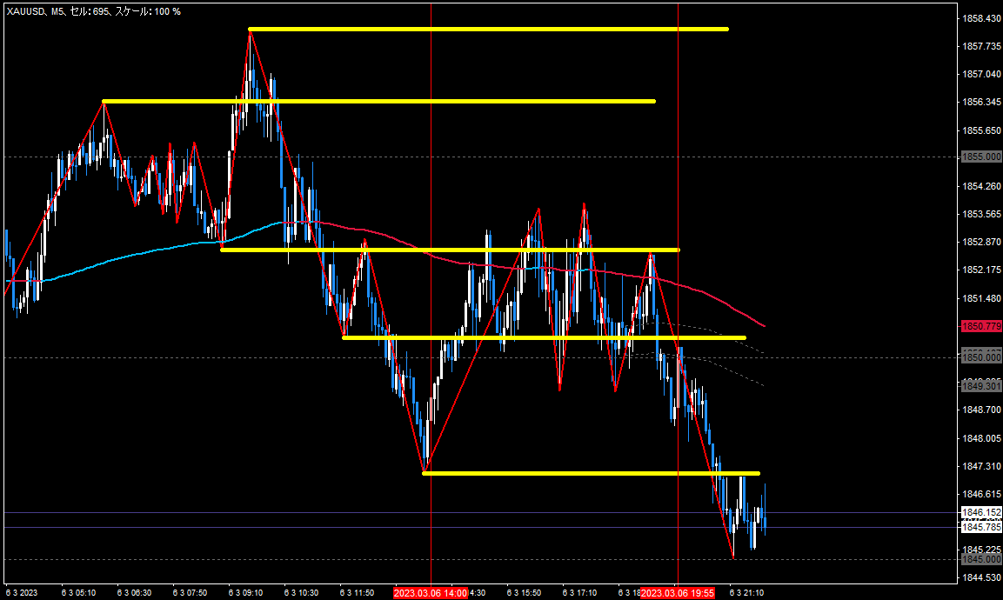Image resolution: width=1003 pixels, height=600 pixels.
Task: Click the price tag 1845.785
Action: 981,527
